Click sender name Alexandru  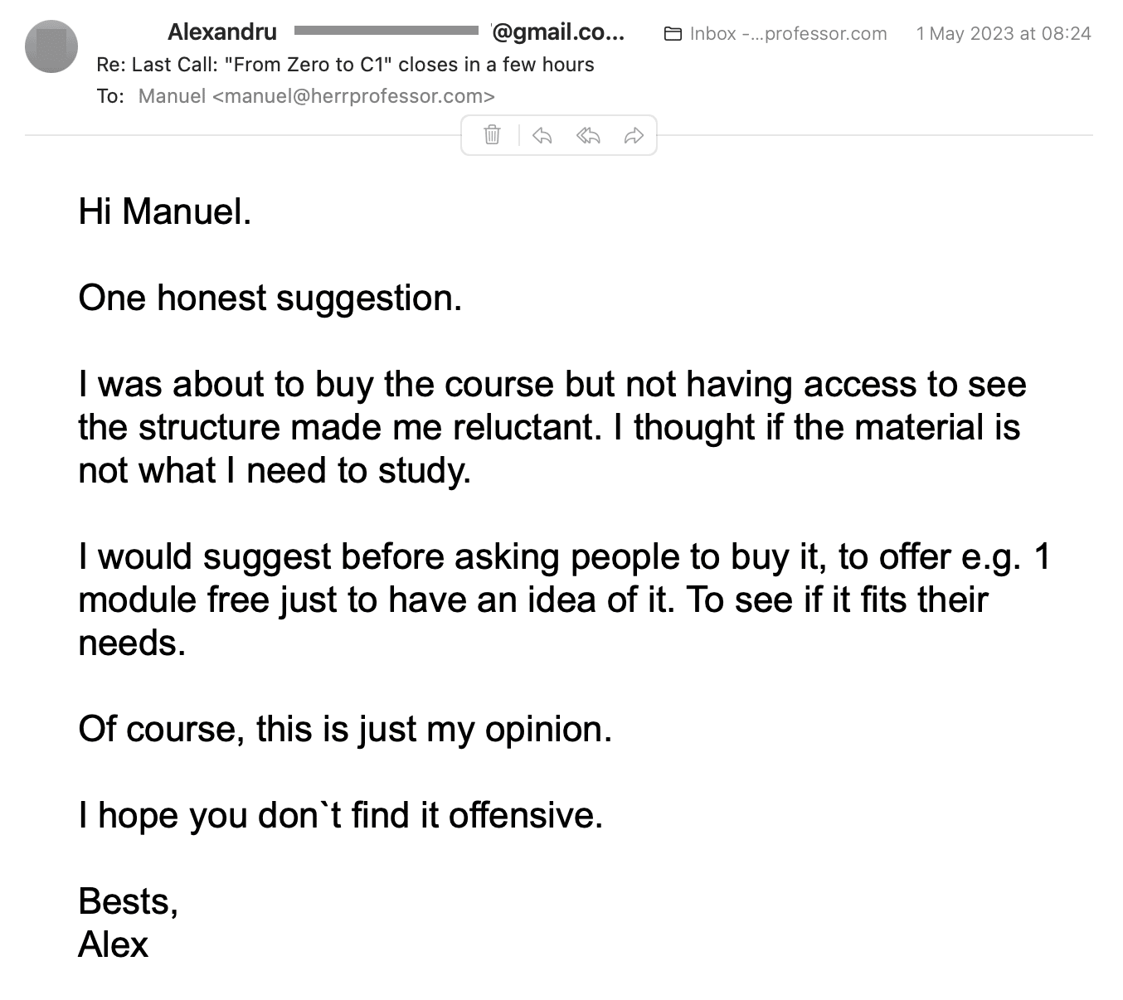(222, 32)
